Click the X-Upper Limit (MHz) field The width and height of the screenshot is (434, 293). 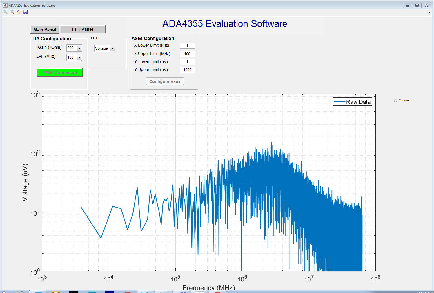pos(187,54)
